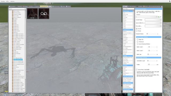The height and width of the screenshot is (96, 171).
Task: Click the icon beside Little Nightmares
Action: point(13,49)
